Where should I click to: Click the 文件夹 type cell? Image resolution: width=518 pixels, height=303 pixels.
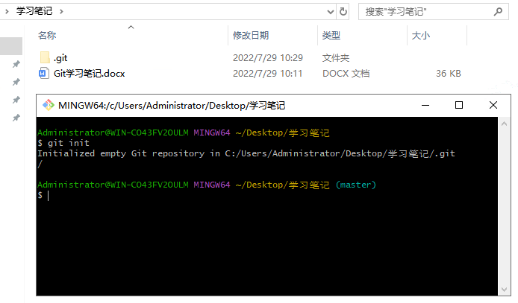(336, 58)
